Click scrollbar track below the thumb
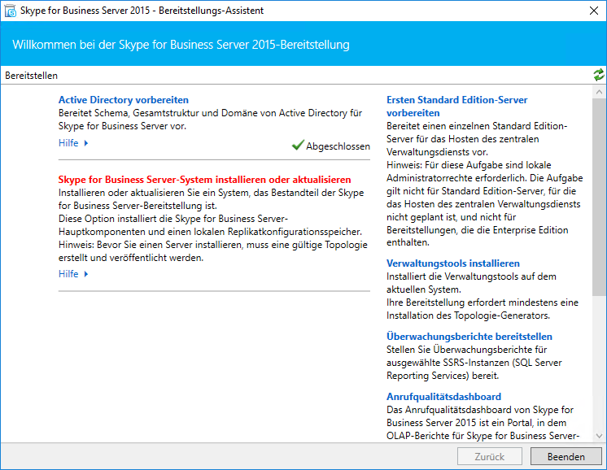The width and height of the screenshot is (607, 470). tap(599, 366)
